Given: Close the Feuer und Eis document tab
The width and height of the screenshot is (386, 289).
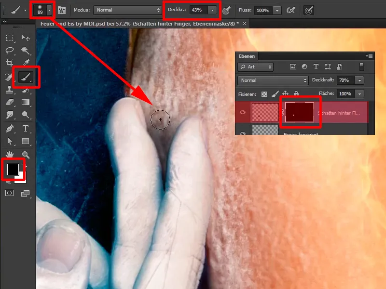Looking at the screenshot, I should pos(245,23).
